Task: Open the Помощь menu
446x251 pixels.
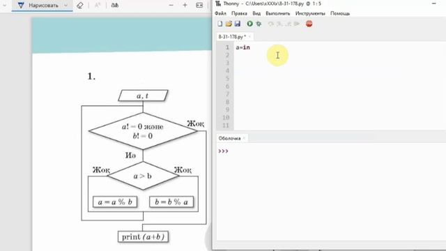Action: 340,13
